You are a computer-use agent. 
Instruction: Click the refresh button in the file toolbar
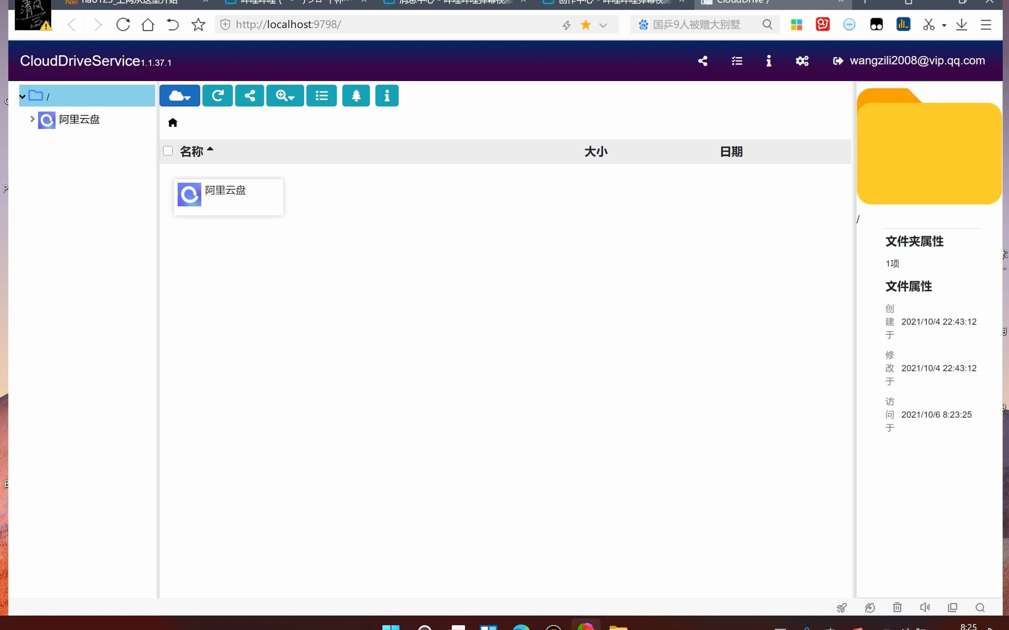(217, 96)
